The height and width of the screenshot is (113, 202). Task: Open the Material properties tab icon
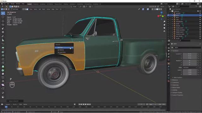[169, 81]
